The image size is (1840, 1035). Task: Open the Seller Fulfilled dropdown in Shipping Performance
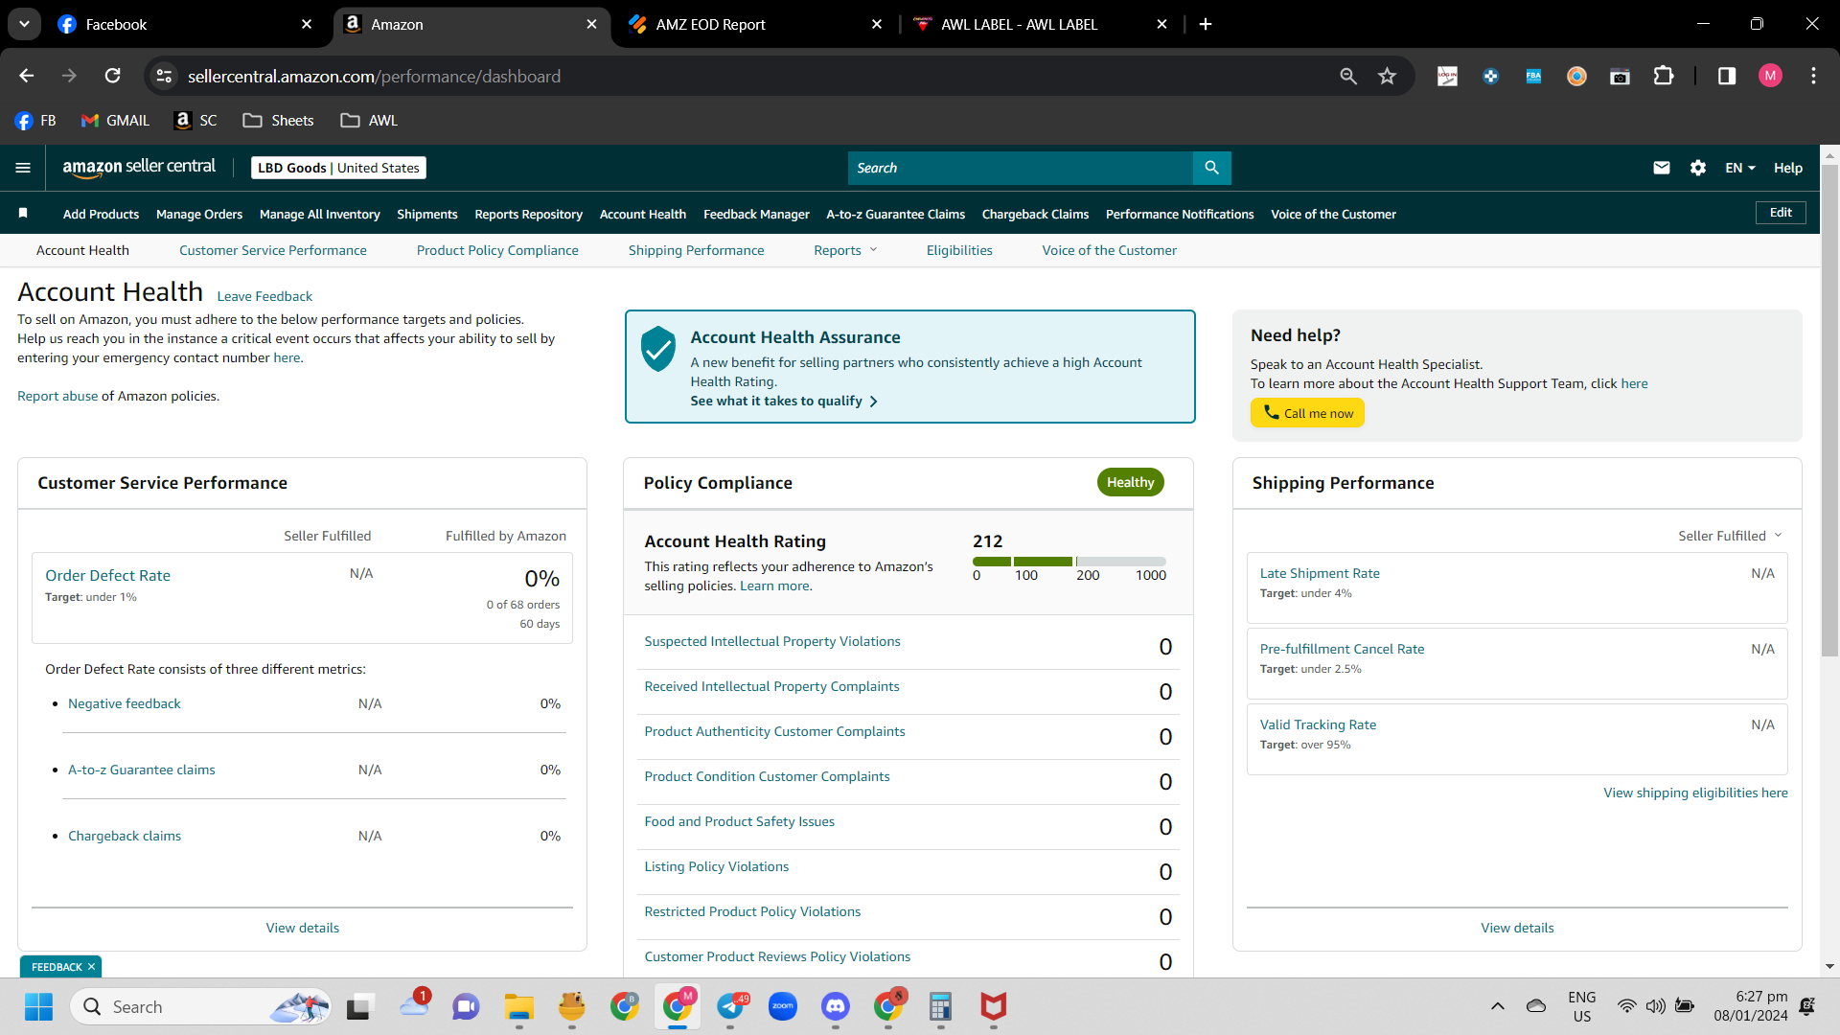click(1730, 536)
